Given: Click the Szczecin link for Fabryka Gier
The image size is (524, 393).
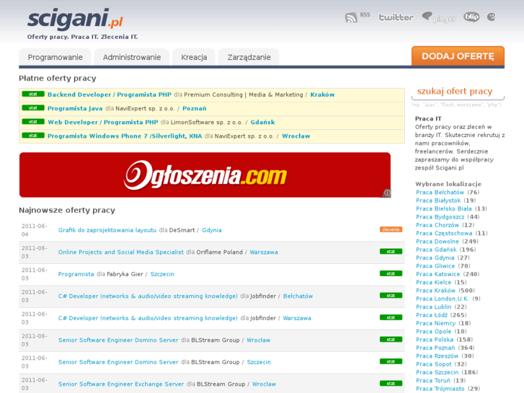Looking at the screenshot, I should [162, 274].
